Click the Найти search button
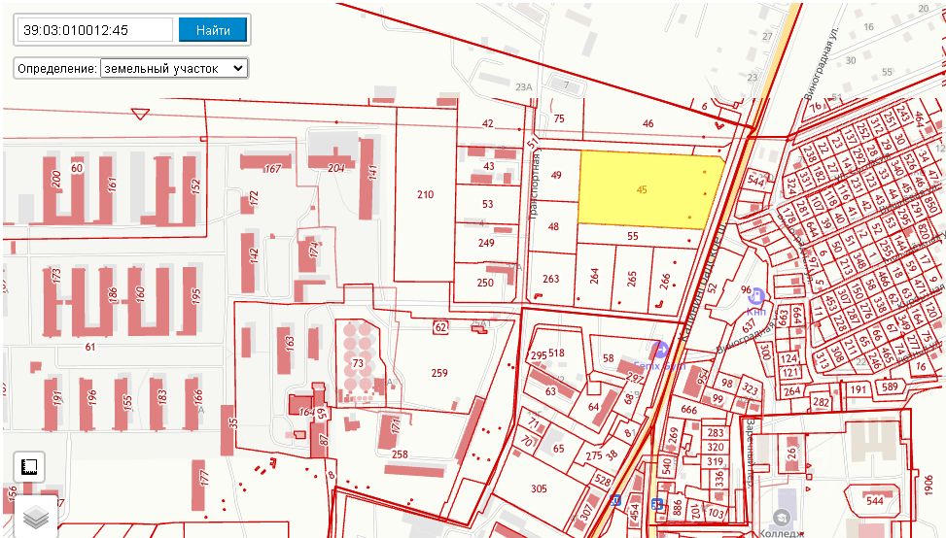The width and height of the screenshot is (946, 538). (212, 30)
